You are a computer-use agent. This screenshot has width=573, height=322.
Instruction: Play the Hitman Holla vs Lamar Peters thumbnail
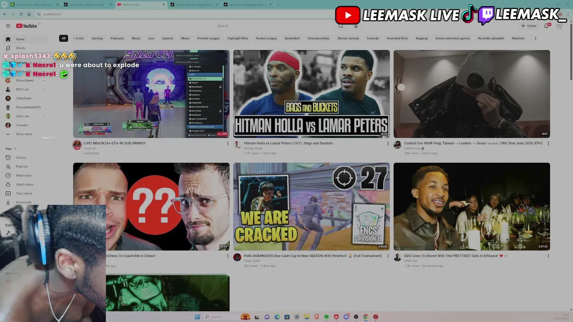[x=312, y=93]
